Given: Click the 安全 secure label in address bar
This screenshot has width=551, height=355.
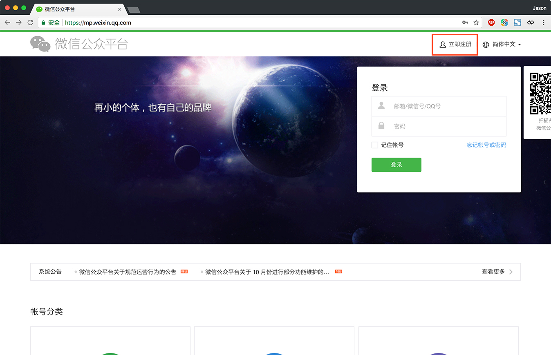Looking at the screenshot, I should 54,22.
